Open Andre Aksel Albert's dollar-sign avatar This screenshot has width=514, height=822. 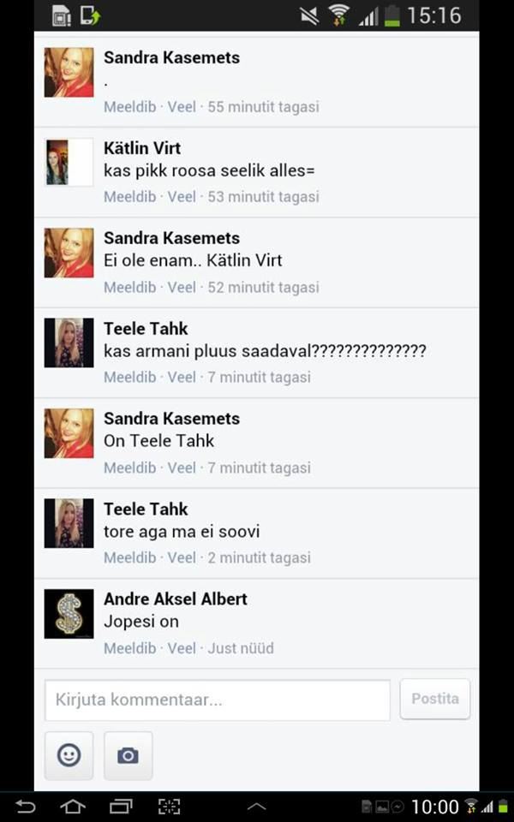(69, 614)
